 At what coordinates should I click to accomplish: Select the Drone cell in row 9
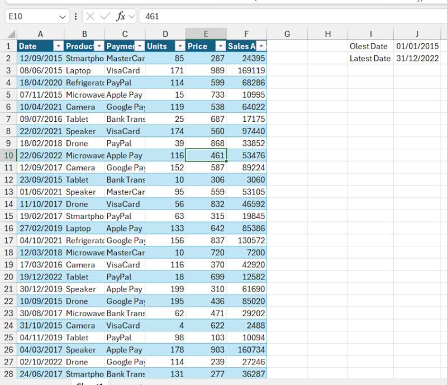(78, 143)
